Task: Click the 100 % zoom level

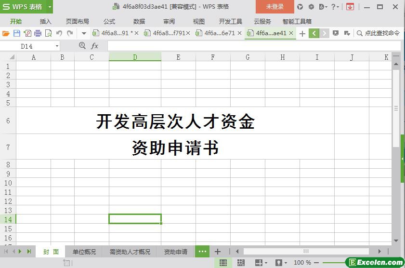Action: [302, 263]
